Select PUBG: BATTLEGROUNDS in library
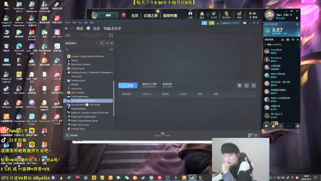321x181 pixels. point(83,117)
